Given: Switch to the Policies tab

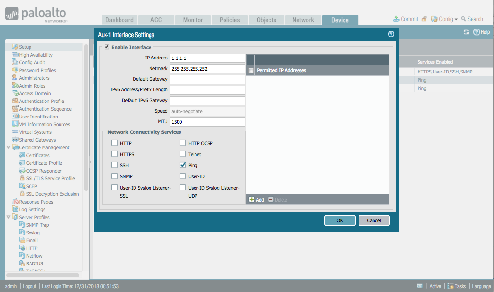Looking at the screenshot, I should [230, 20].
